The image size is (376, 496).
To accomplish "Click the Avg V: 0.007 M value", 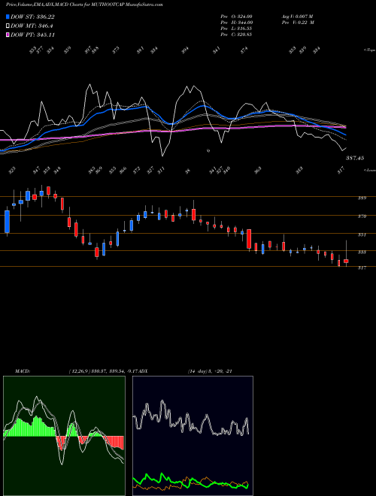I will click(297, 17).
